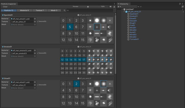Image resolution: width=185 pixels, height=108 pixels.
Task: Select tile 10 in Sparkle01 grid
Action: tap(76, 34)
